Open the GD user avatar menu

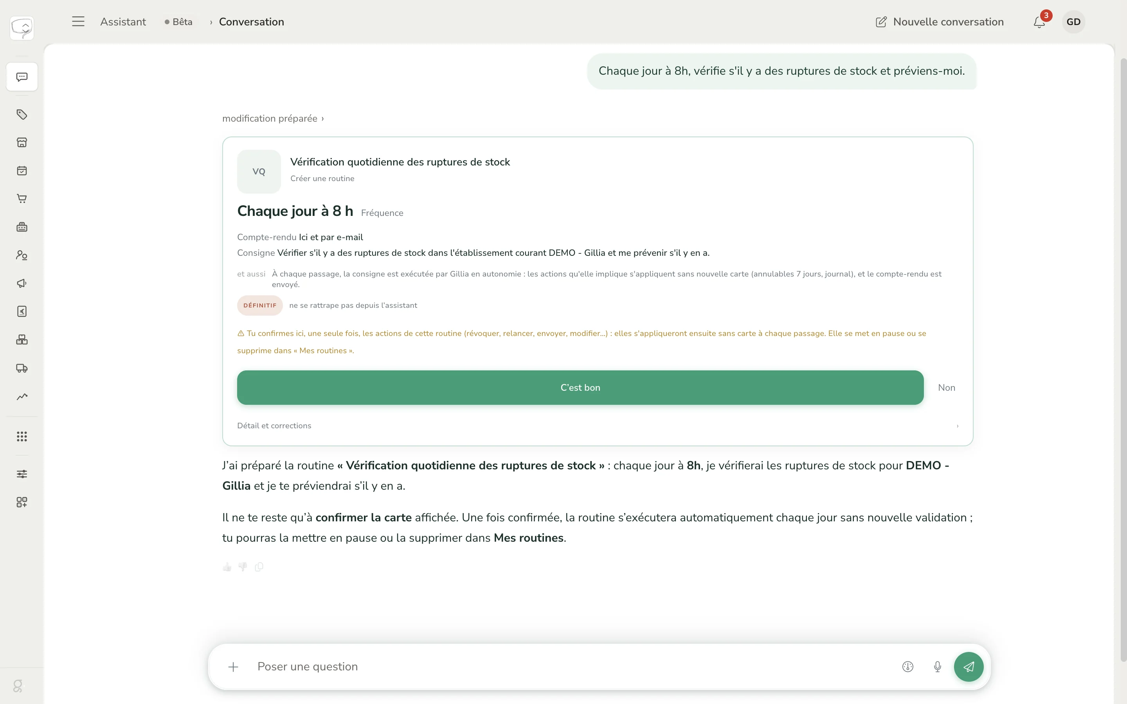(x=1073, y=22)
